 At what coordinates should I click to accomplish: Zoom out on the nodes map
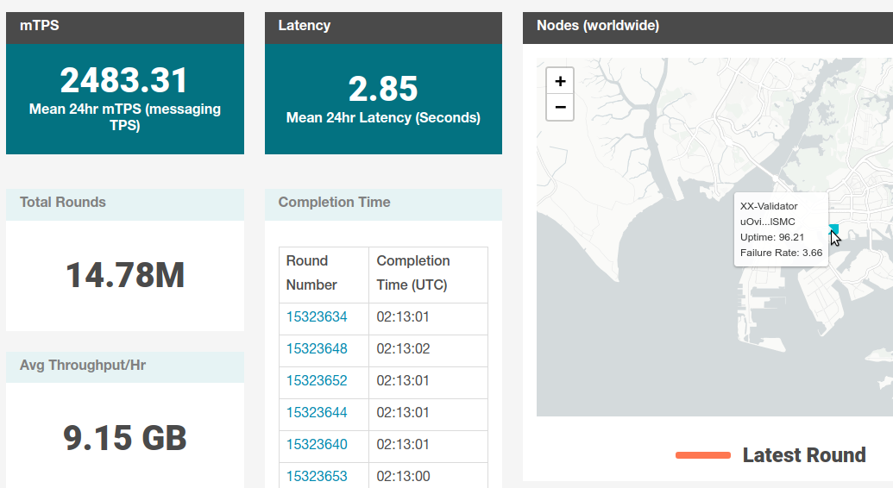point(560,107)
